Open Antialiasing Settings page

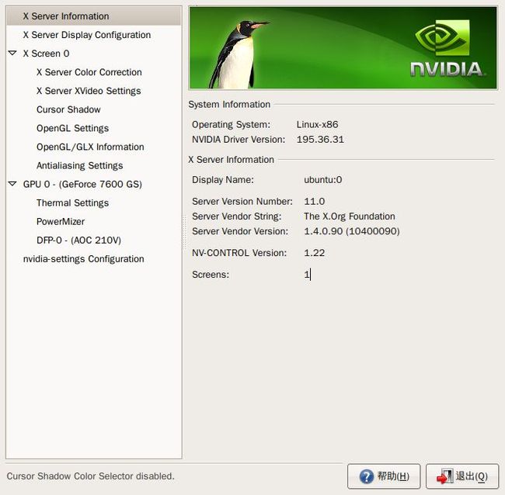coord(79,165)
